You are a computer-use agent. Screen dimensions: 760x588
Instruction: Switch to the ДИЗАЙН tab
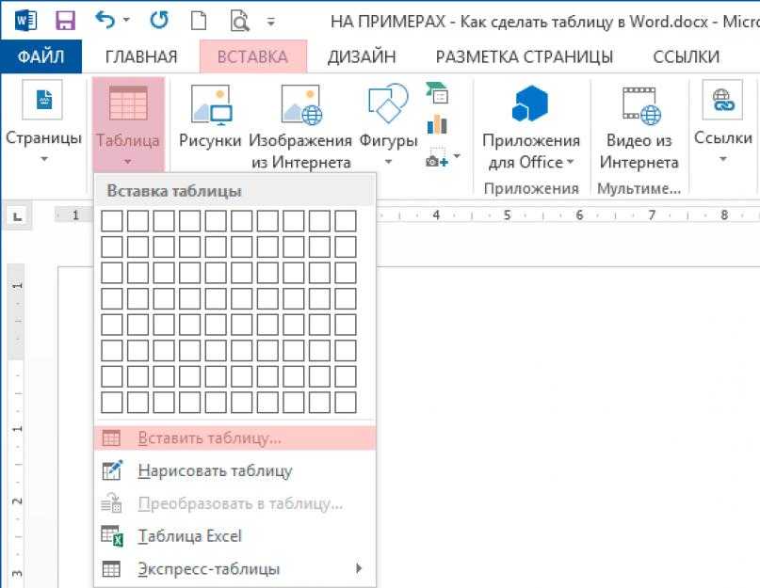coord(364,56)
